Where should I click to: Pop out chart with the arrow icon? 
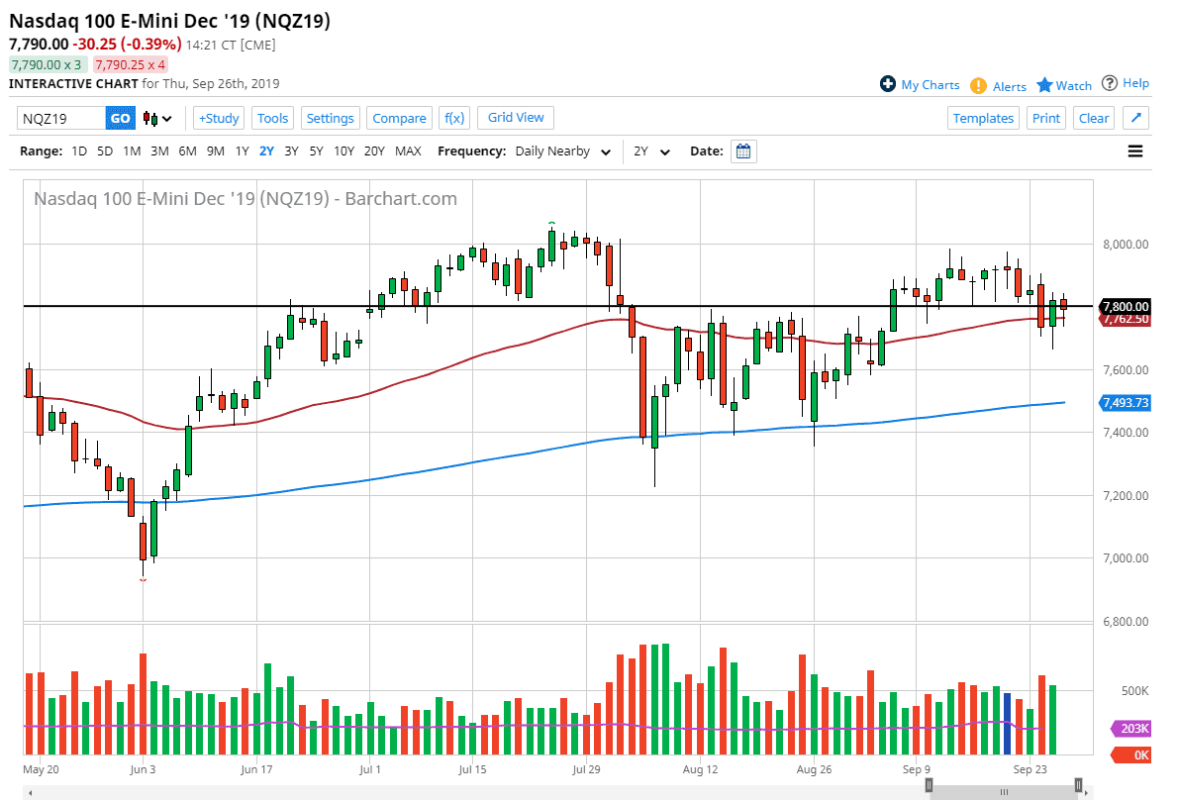[x=1135, y=118]
